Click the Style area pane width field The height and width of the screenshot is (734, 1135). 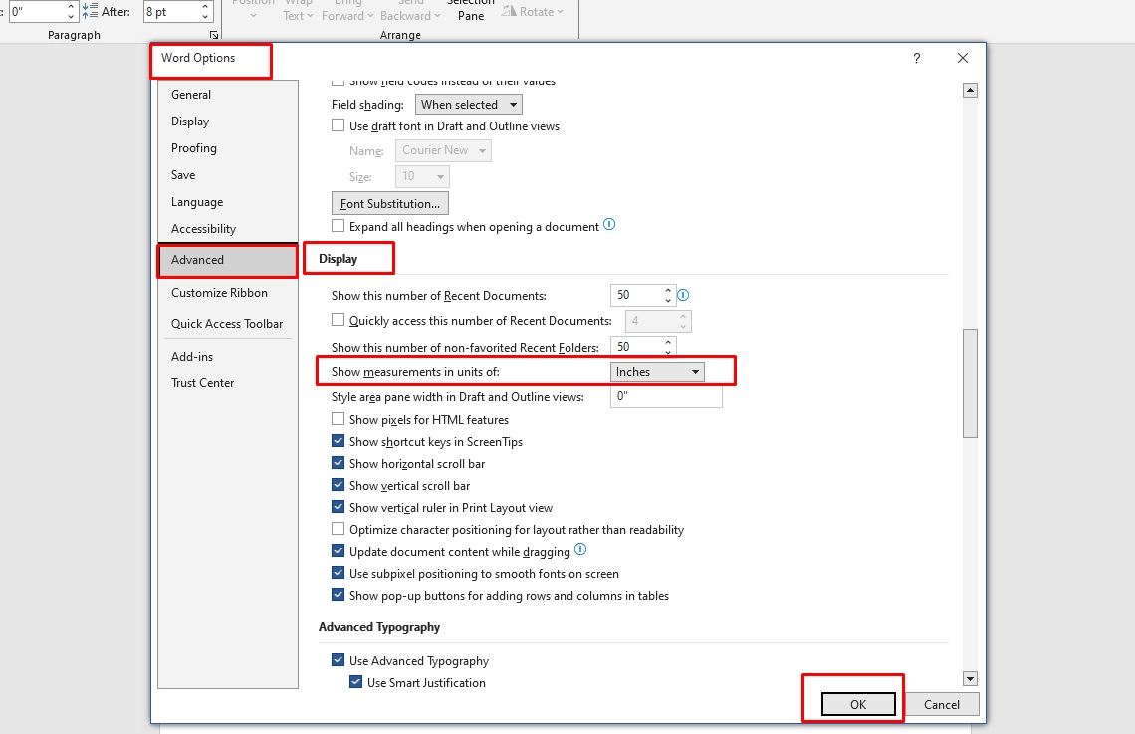click(x=666, y=397)
